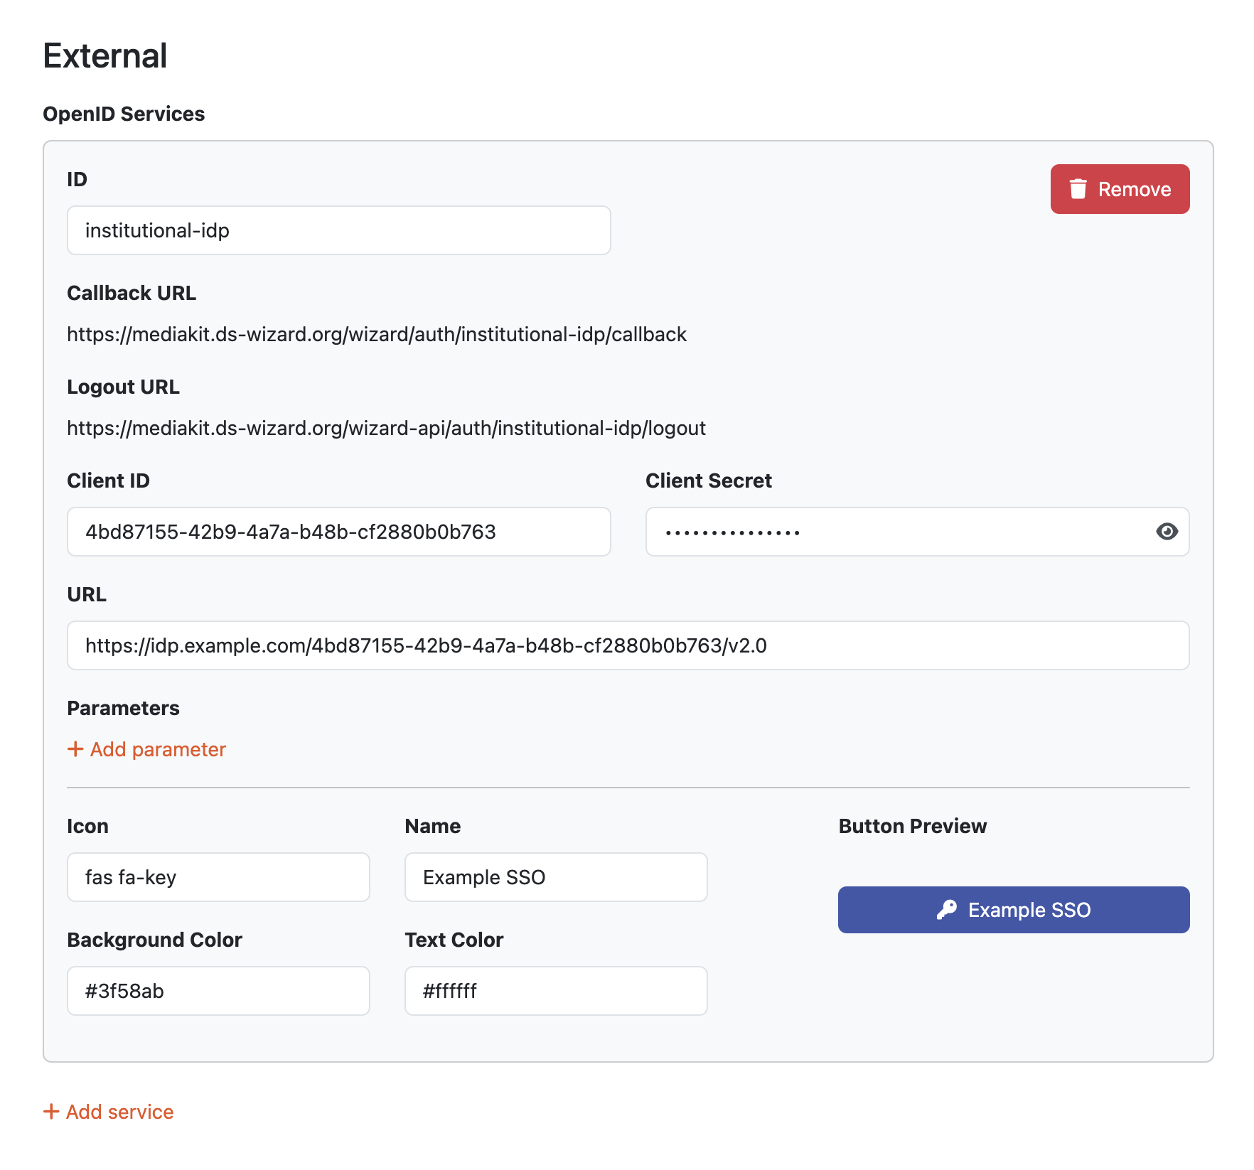Screen dimensions: 1254x1170
Task: Click the Icon field containing fas fa-key
Action: point(218,877)
